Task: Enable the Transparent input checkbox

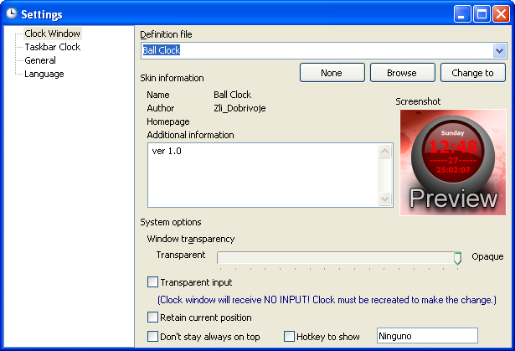Action: coord(152,282)
